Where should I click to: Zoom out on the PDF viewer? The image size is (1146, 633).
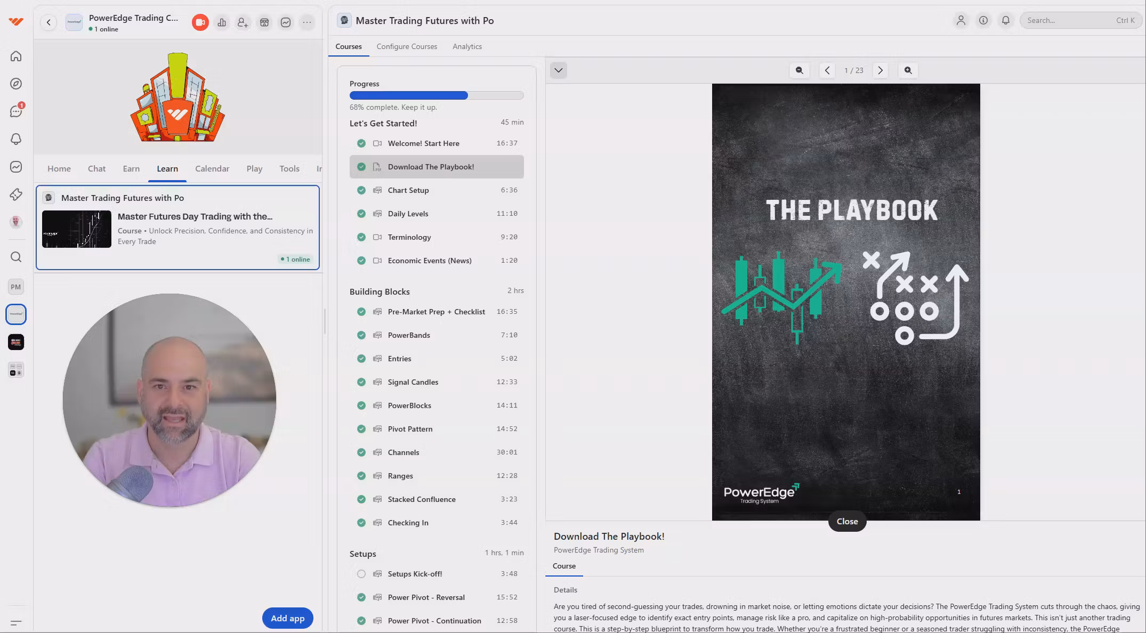[799, 70]
